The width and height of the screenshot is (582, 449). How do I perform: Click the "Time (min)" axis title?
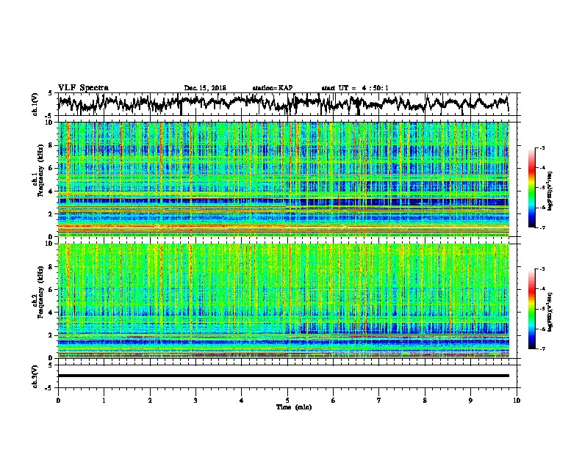pos(294,407)
